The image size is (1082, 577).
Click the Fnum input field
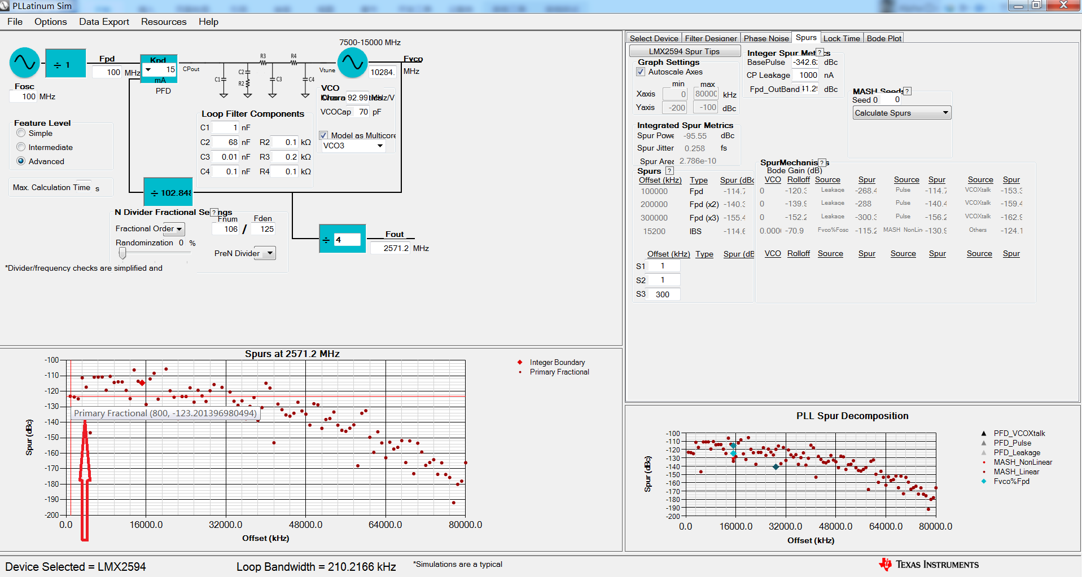click(226, 229)
